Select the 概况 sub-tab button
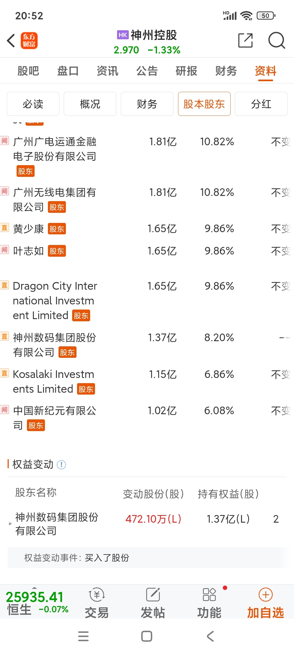This screenshot has width=294, height=654. pyautogui.click(x=90, y=104)
